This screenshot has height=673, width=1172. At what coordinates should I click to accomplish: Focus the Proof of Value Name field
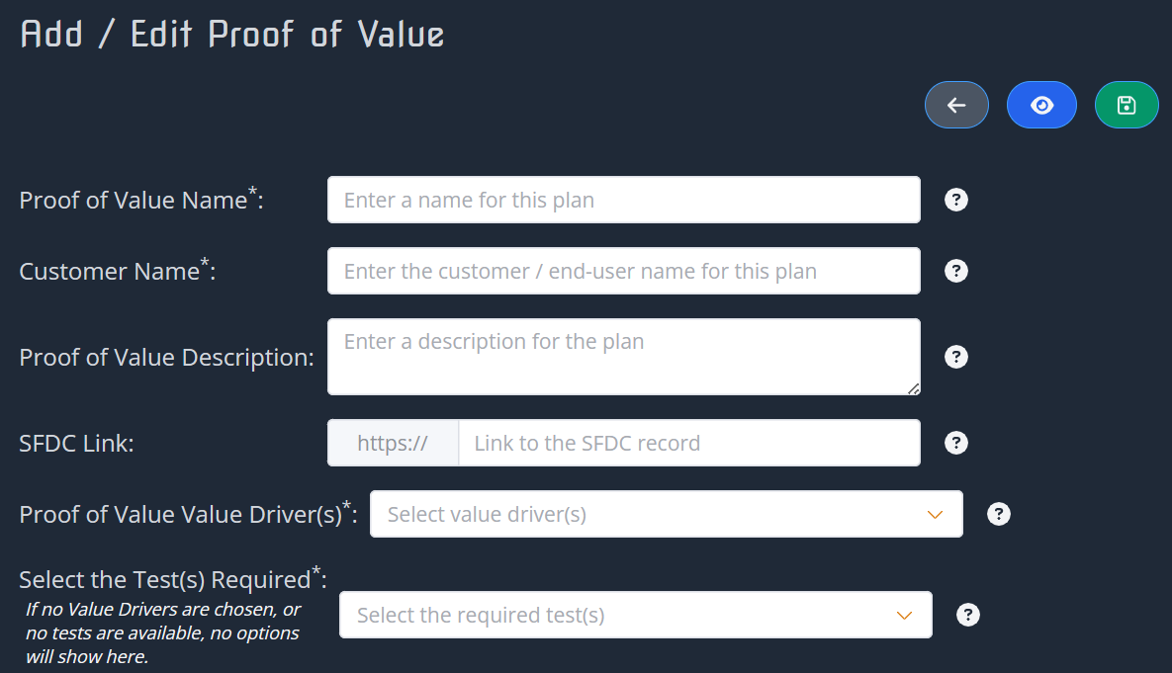tap(623, 200)
